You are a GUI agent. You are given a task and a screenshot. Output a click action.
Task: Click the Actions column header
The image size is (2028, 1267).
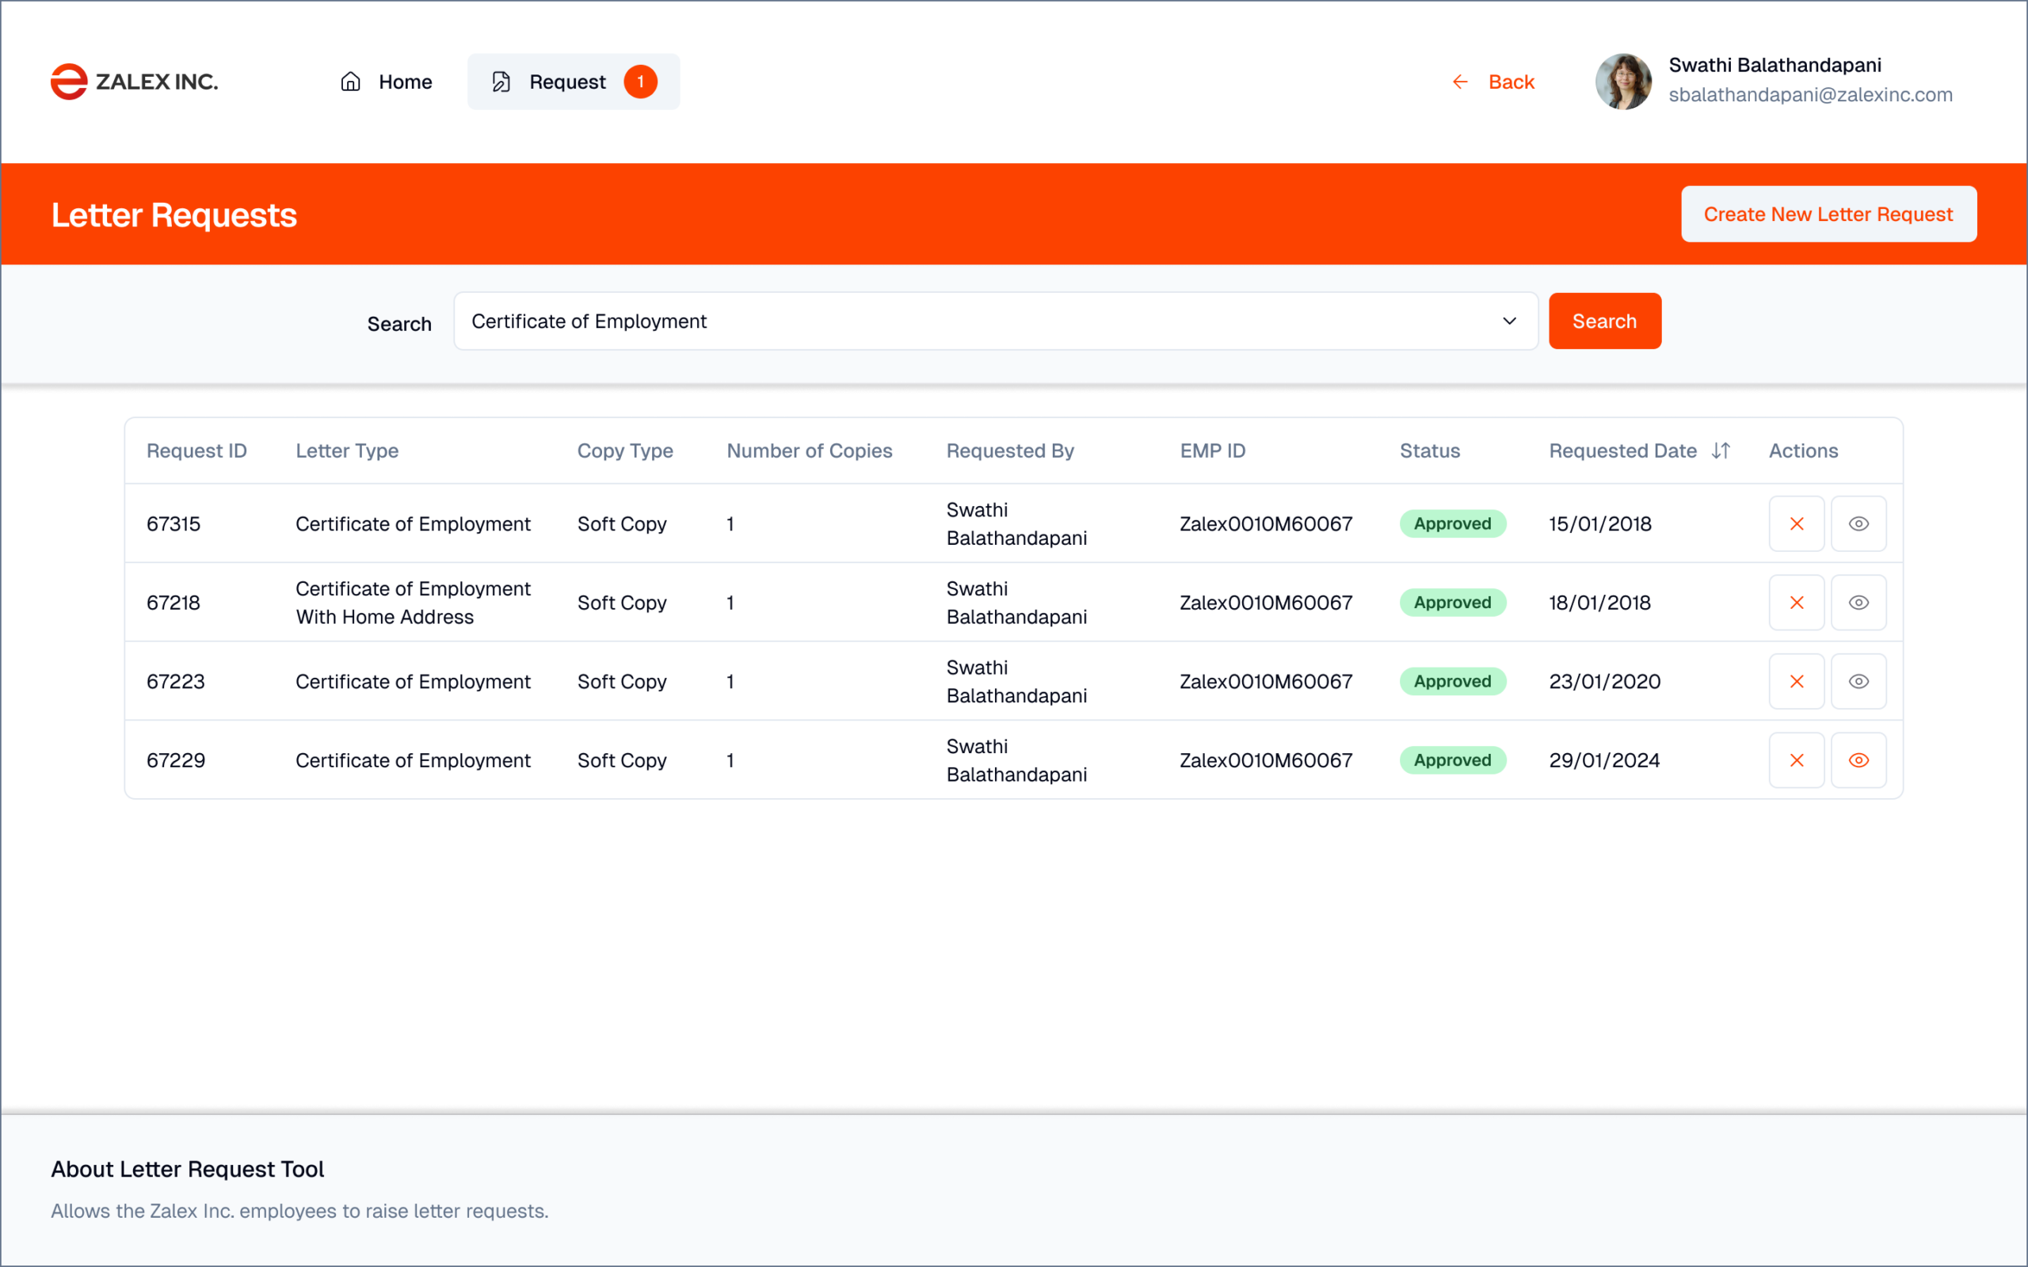tap(1803, 451)
